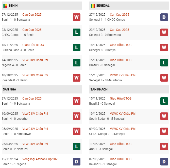This screenshot has height=168, width=170.
Task: Click the D badge for Ireland 1 - 1 Senegal
Action: coord(164,162)
